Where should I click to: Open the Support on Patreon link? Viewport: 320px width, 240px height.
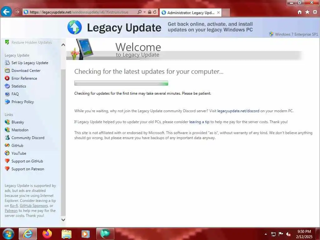tap(28, 169)
